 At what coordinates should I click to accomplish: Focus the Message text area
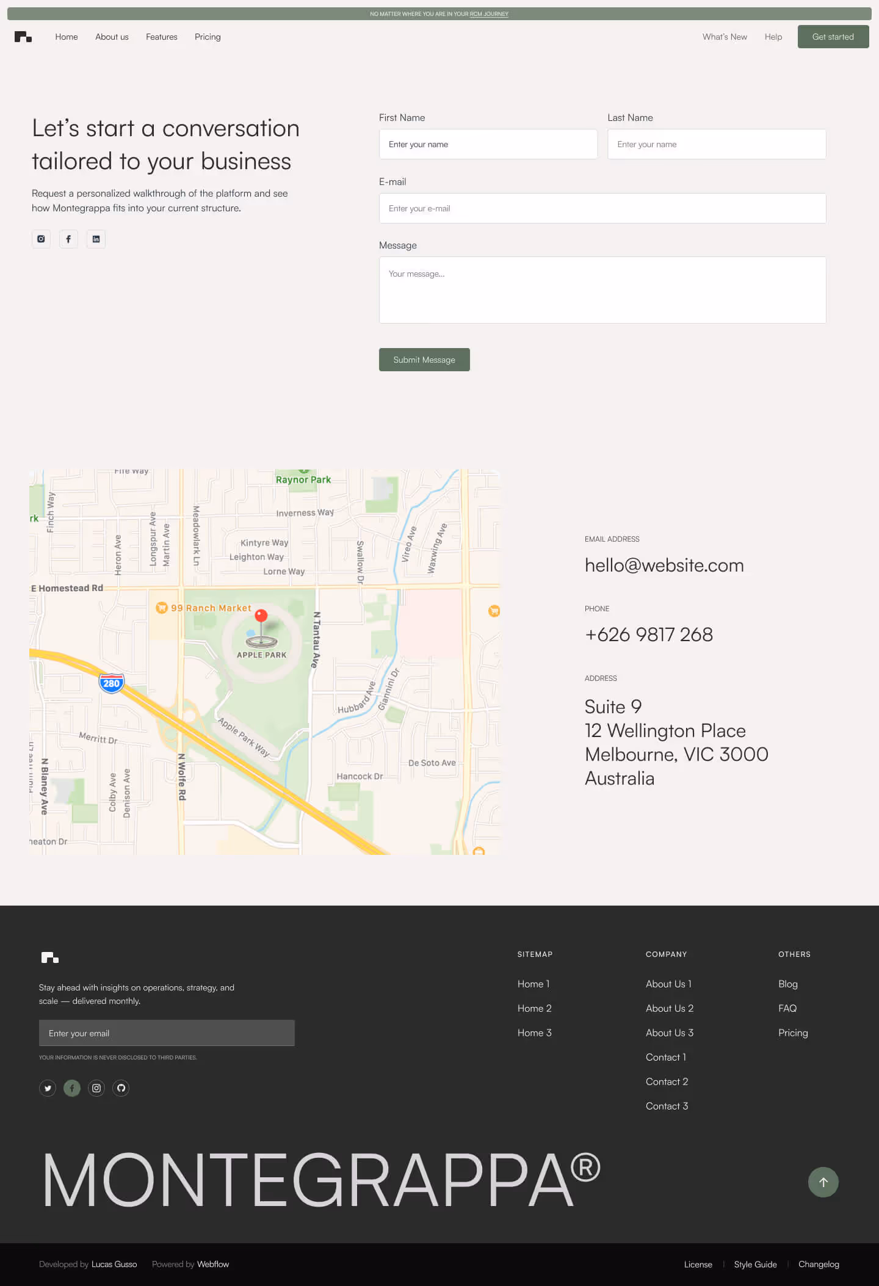[x=602, y=290]
